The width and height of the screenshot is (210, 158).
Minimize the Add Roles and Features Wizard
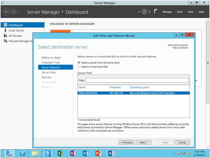click(177, 35)
